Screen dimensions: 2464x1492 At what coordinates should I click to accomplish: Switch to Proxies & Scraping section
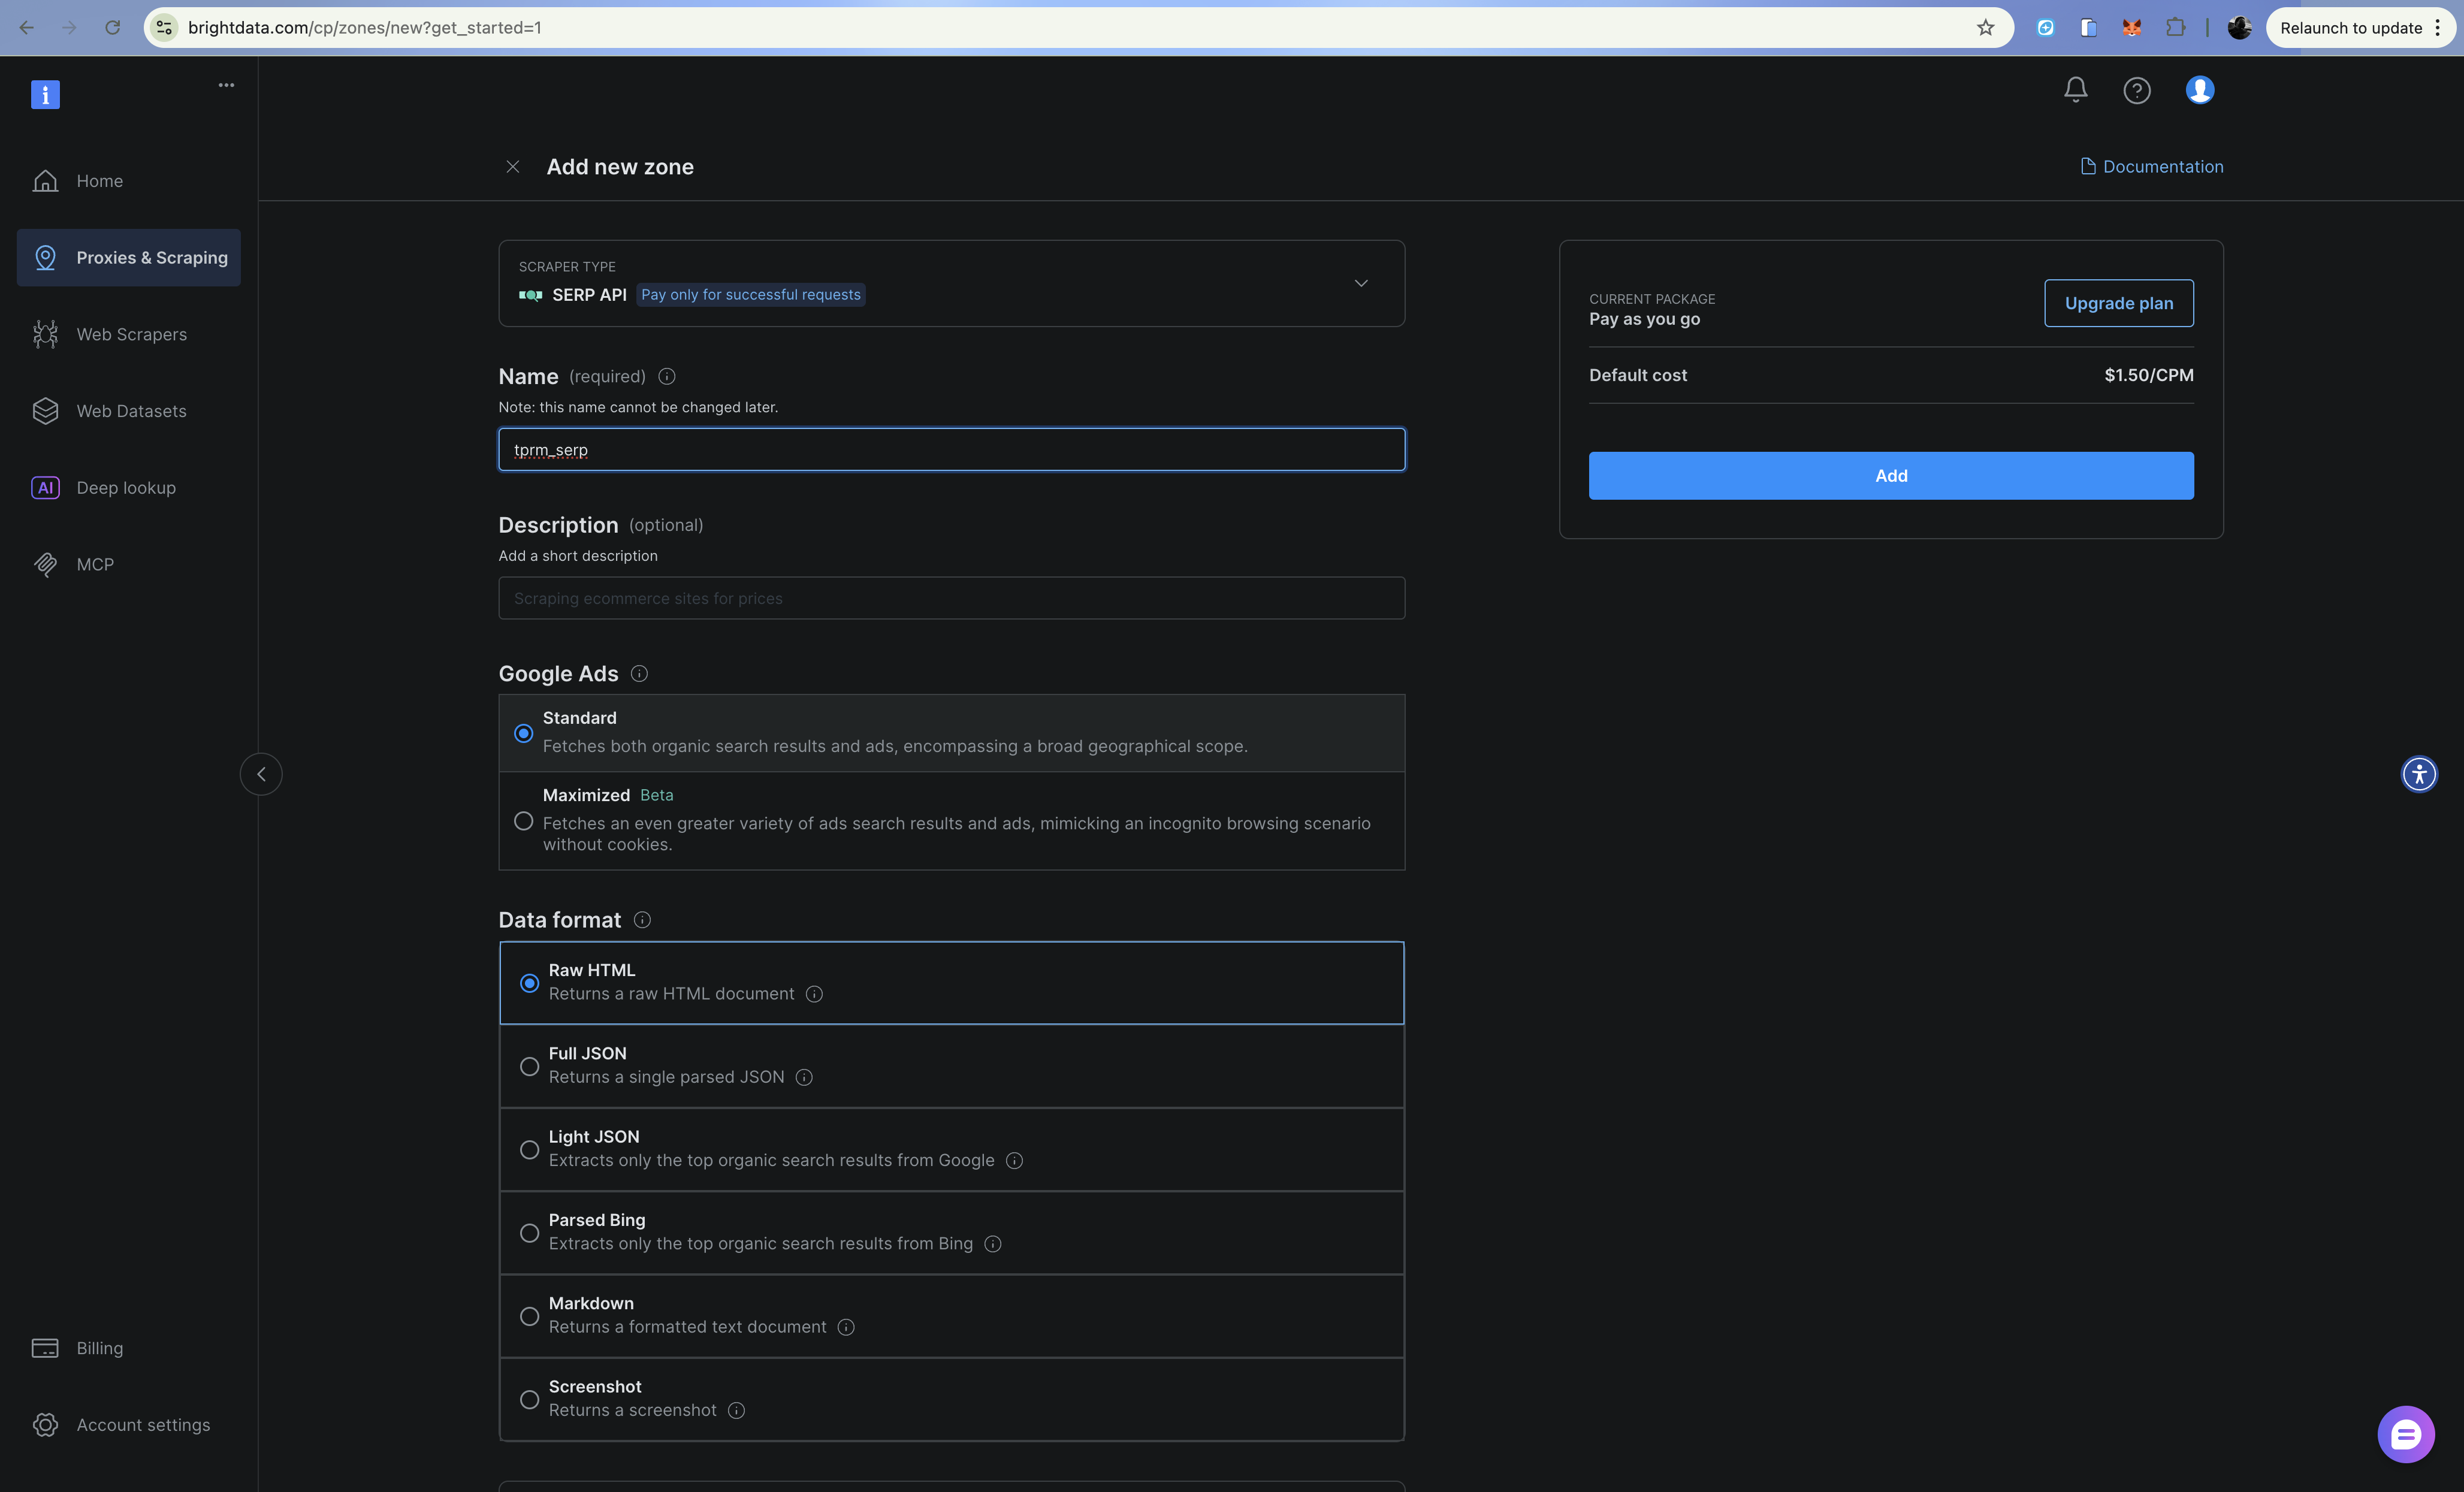coord(152,257)
